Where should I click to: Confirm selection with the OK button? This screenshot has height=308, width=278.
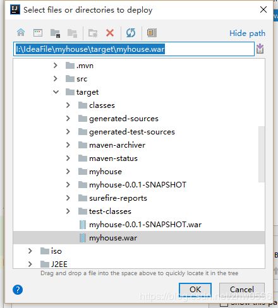(195, 290)
